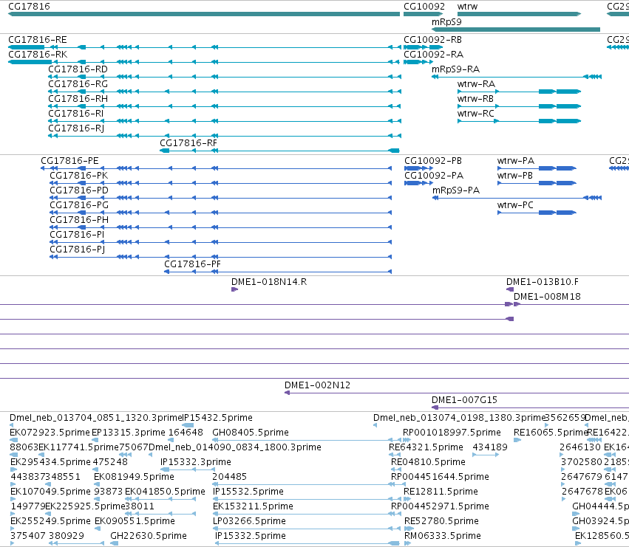The height and width of the screenshot is (547, 629).
Task: Open protein CG10092-PB
Action: 433,161
